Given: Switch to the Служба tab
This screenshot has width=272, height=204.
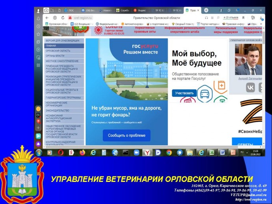Looking at the screenshot, I should [123, 10].
